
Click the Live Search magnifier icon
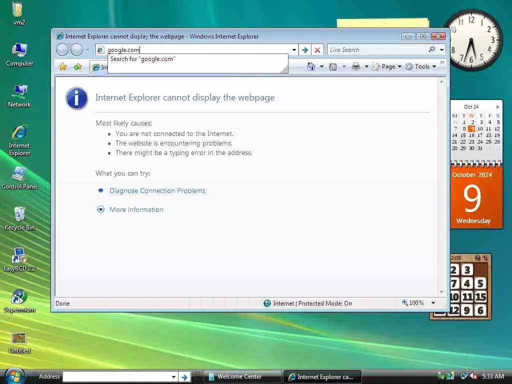[431, 49]
